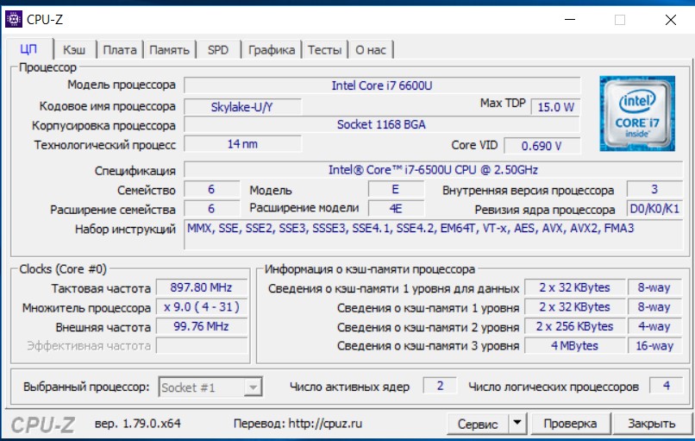Click the Intel Core i7 6600U model field
Screen dimensions: 695x441
pyautogui.click(x=382, y=85)
